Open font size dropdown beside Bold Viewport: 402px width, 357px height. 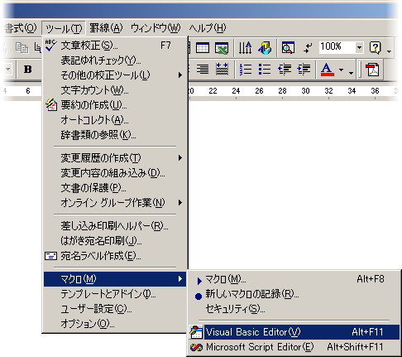(x=8, y=69)
